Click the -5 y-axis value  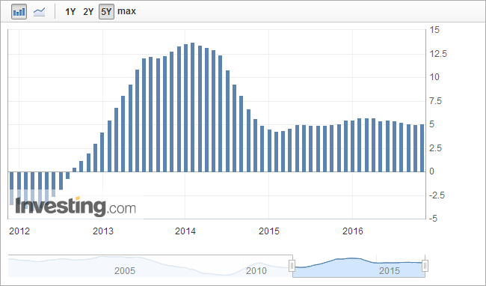click(434, 219)
